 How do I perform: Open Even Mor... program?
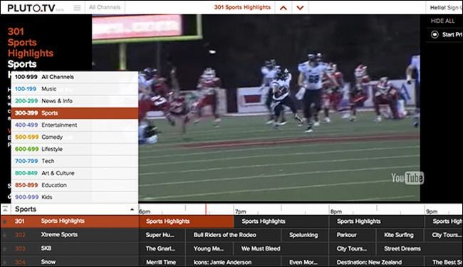305,262
